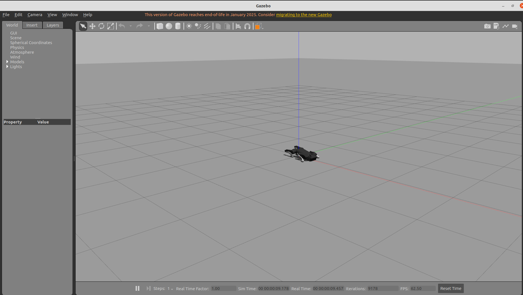The image size is (523, 295).
Task: Select Spherical Coordinates in world tree
Action: click(x=31, y=43)
